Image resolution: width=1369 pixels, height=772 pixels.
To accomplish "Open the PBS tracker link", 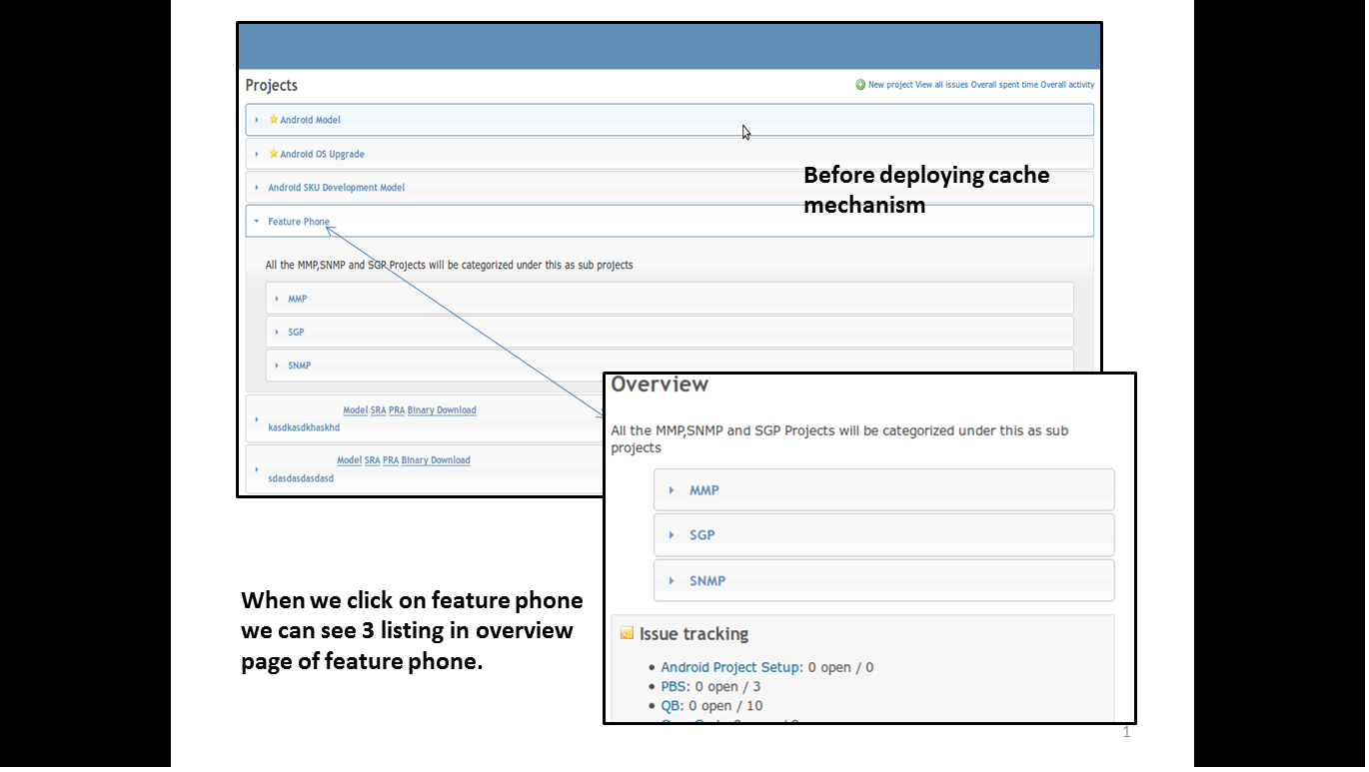I will click(676, 686).
